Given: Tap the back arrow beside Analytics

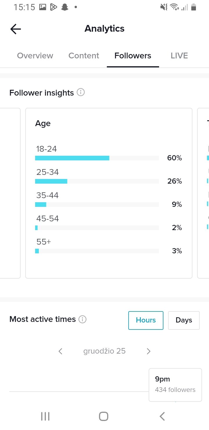Looking at the screenshot, I should click(x=16, y=29).
